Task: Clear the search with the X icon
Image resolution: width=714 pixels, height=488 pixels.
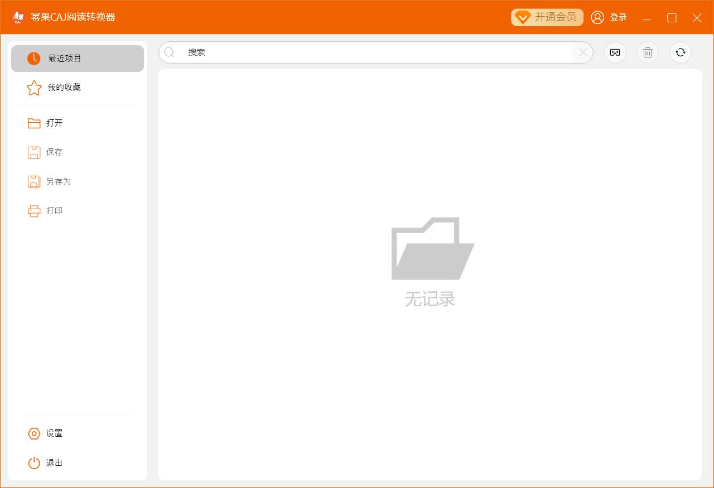Action: pos(582,52)
